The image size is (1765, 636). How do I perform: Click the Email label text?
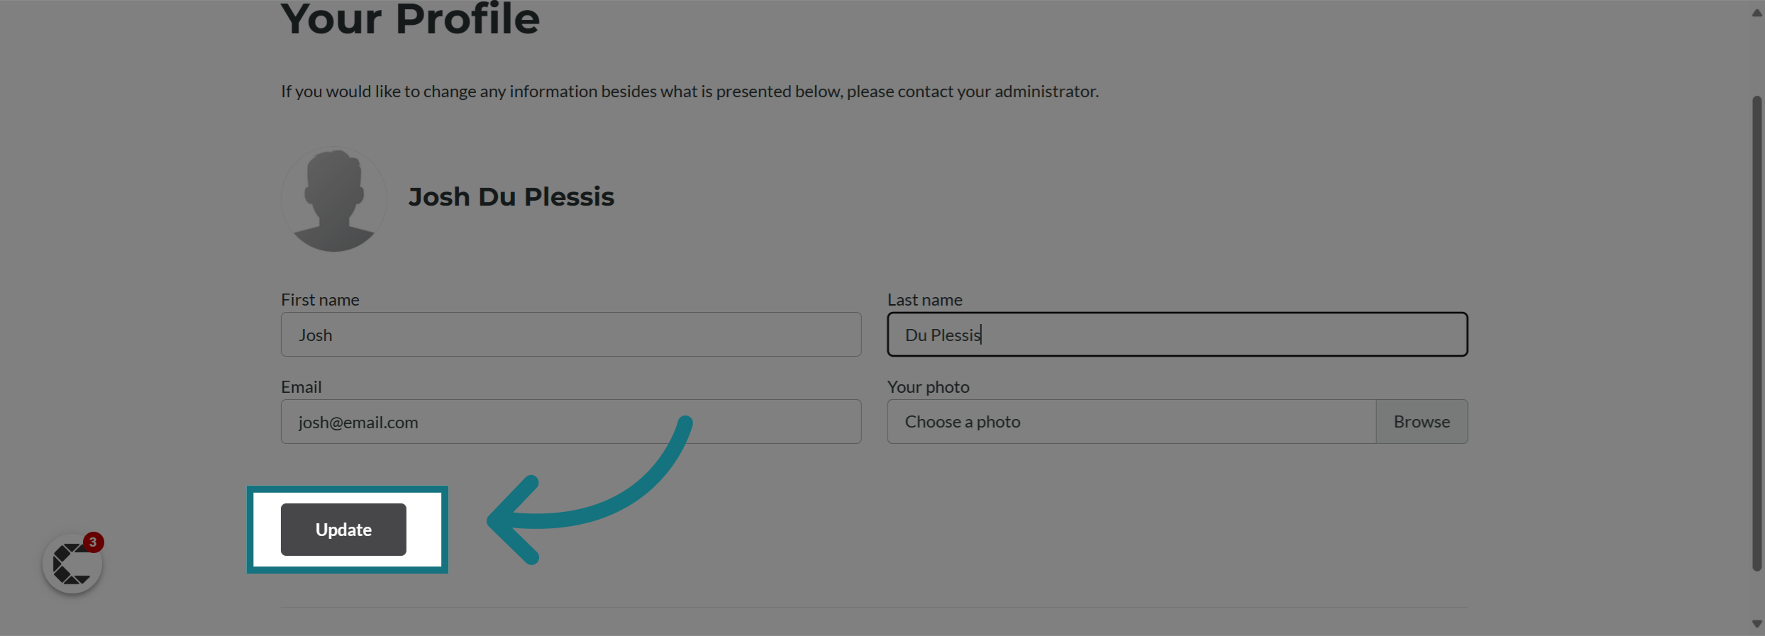(x=301, y=387)
